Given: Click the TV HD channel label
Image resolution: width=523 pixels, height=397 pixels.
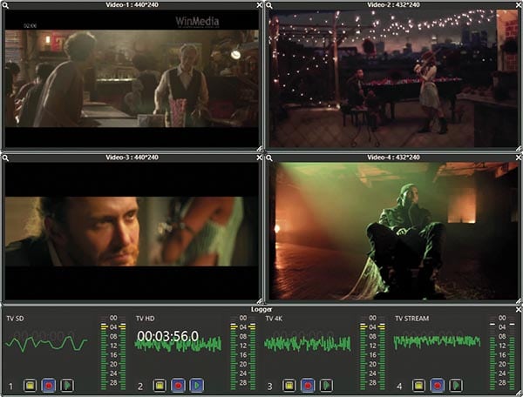Looking at the screenshot, I should point(146,319).
